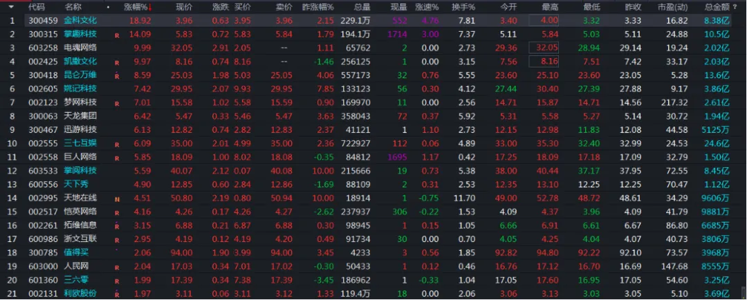Click 总金额 value 24.6亿 for 三七互娱
Screen dimensions: 747x300
tap(717, 144)
